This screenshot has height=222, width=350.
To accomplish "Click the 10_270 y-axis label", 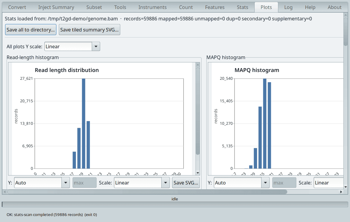I will [x=226, y=123].
